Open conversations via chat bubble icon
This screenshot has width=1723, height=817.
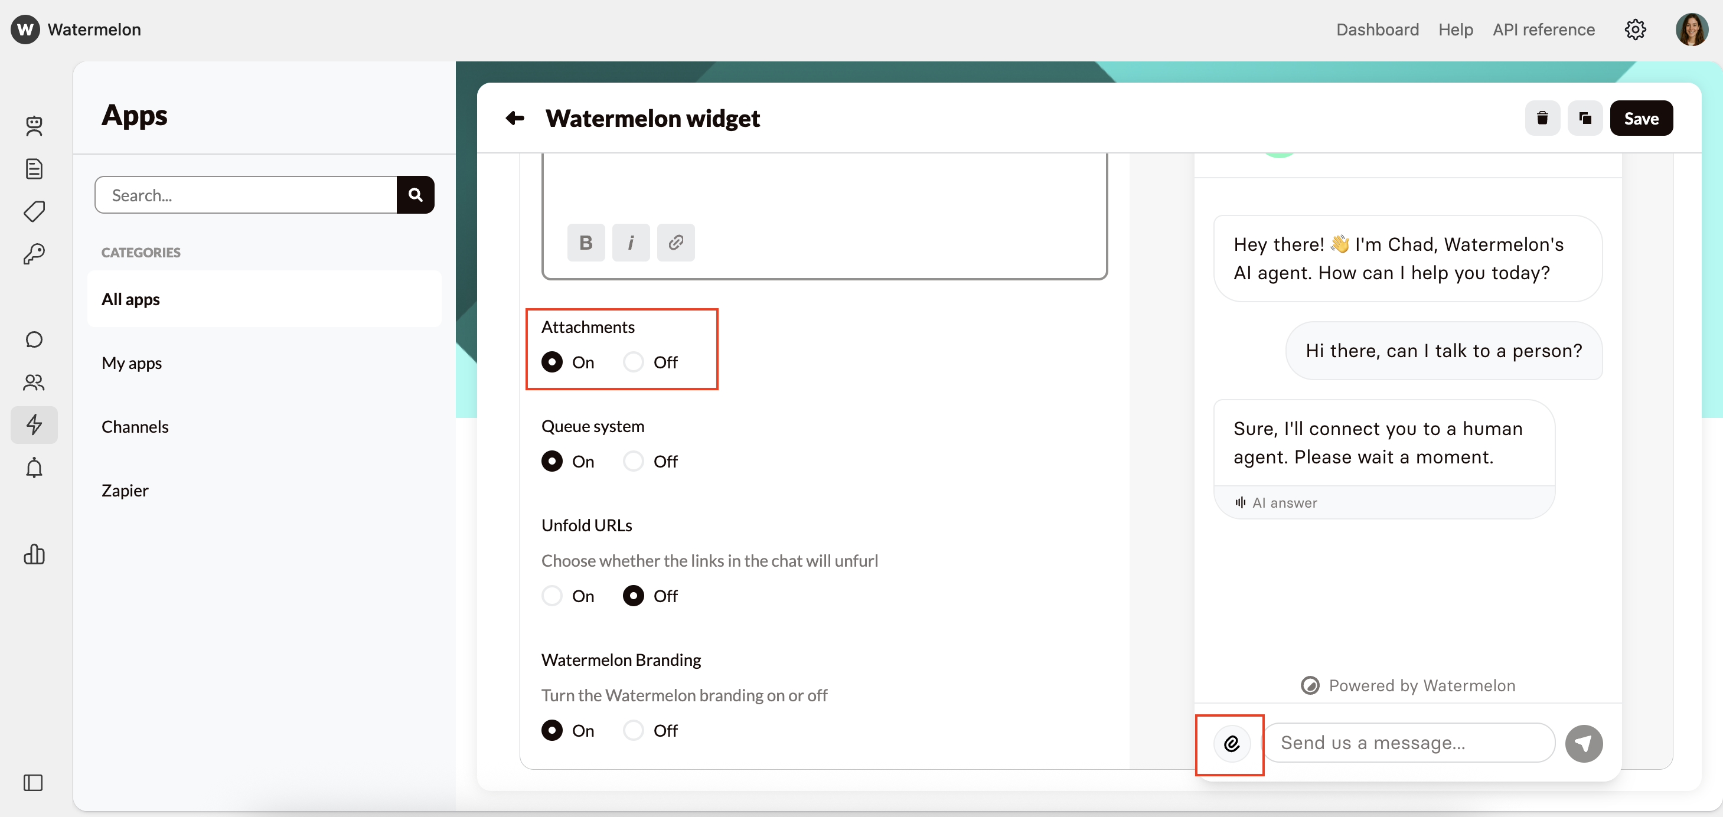34,339
